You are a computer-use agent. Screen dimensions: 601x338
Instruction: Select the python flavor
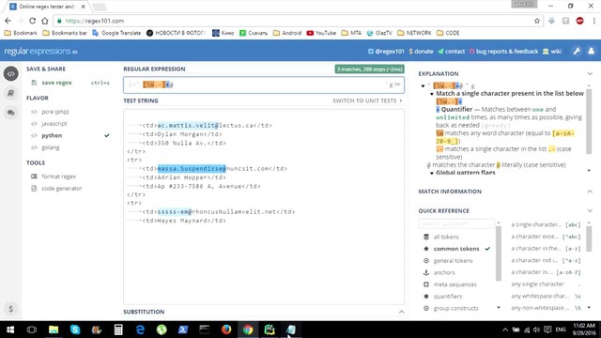point(52,135)
